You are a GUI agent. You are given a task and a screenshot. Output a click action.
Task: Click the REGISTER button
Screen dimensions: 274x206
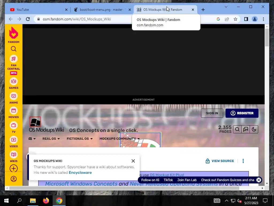pos(242,113)
